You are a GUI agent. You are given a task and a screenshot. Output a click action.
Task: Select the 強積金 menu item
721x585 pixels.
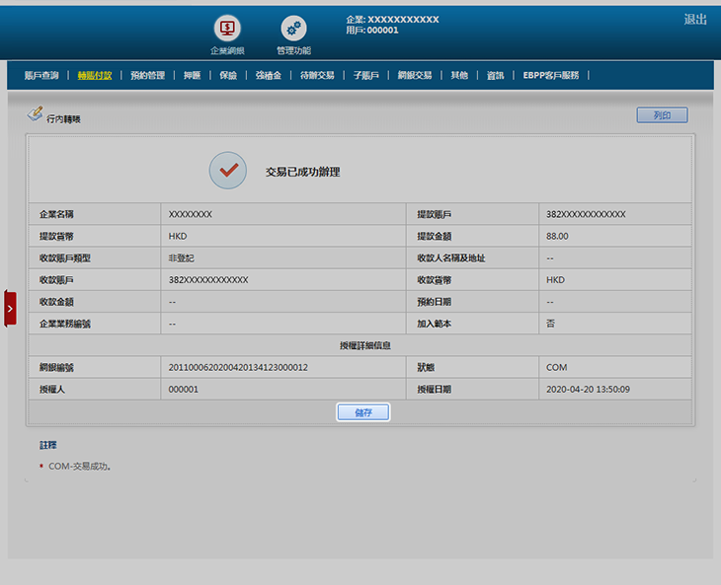coord(269,75)
